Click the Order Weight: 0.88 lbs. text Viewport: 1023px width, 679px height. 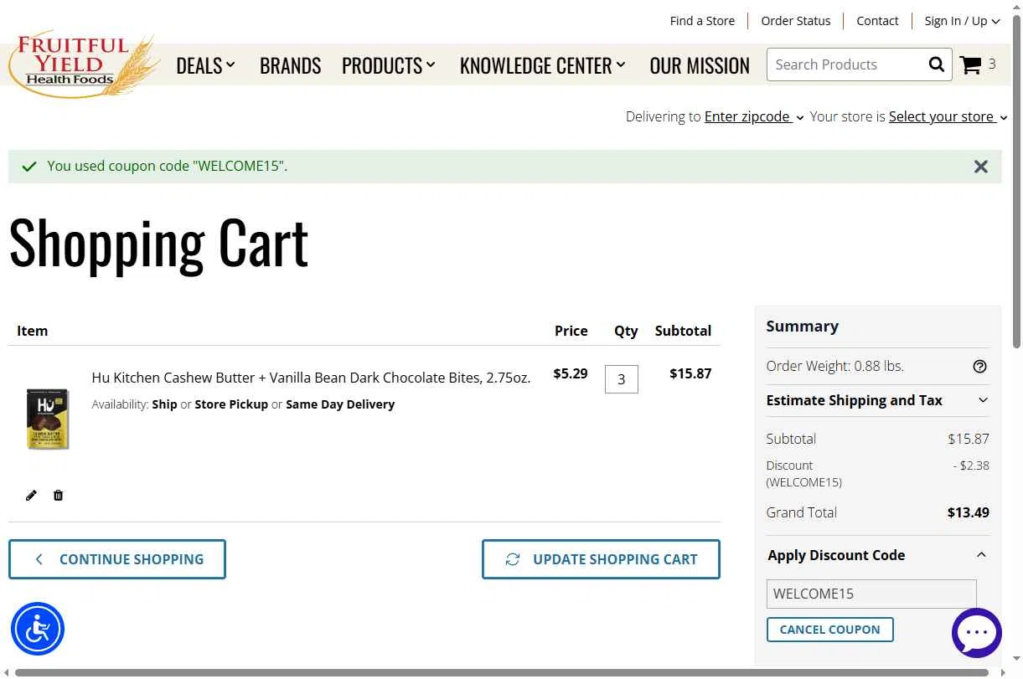click(834, 366)
